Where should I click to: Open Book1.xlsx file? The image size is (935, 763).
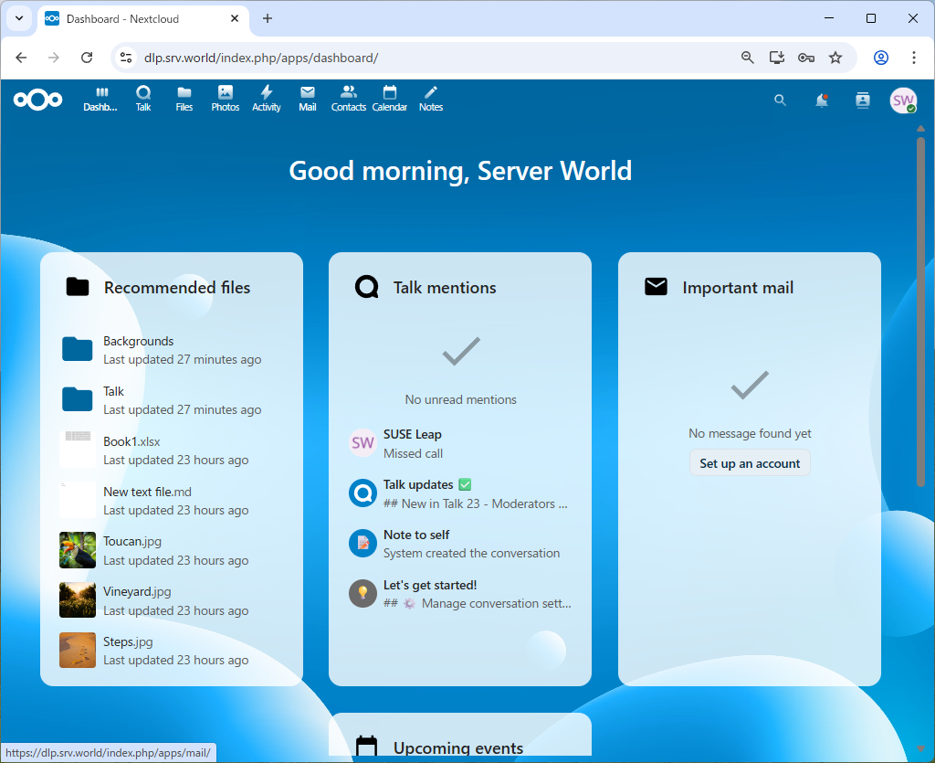(x=172, y=450)
